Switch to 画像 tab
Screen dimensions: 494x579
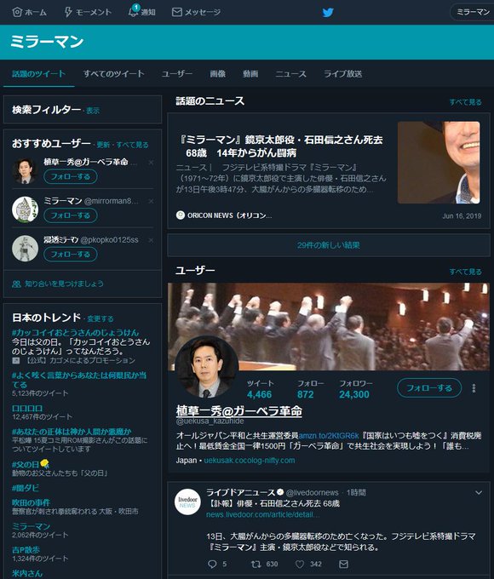pyautogui.click(x=218, y=74)
